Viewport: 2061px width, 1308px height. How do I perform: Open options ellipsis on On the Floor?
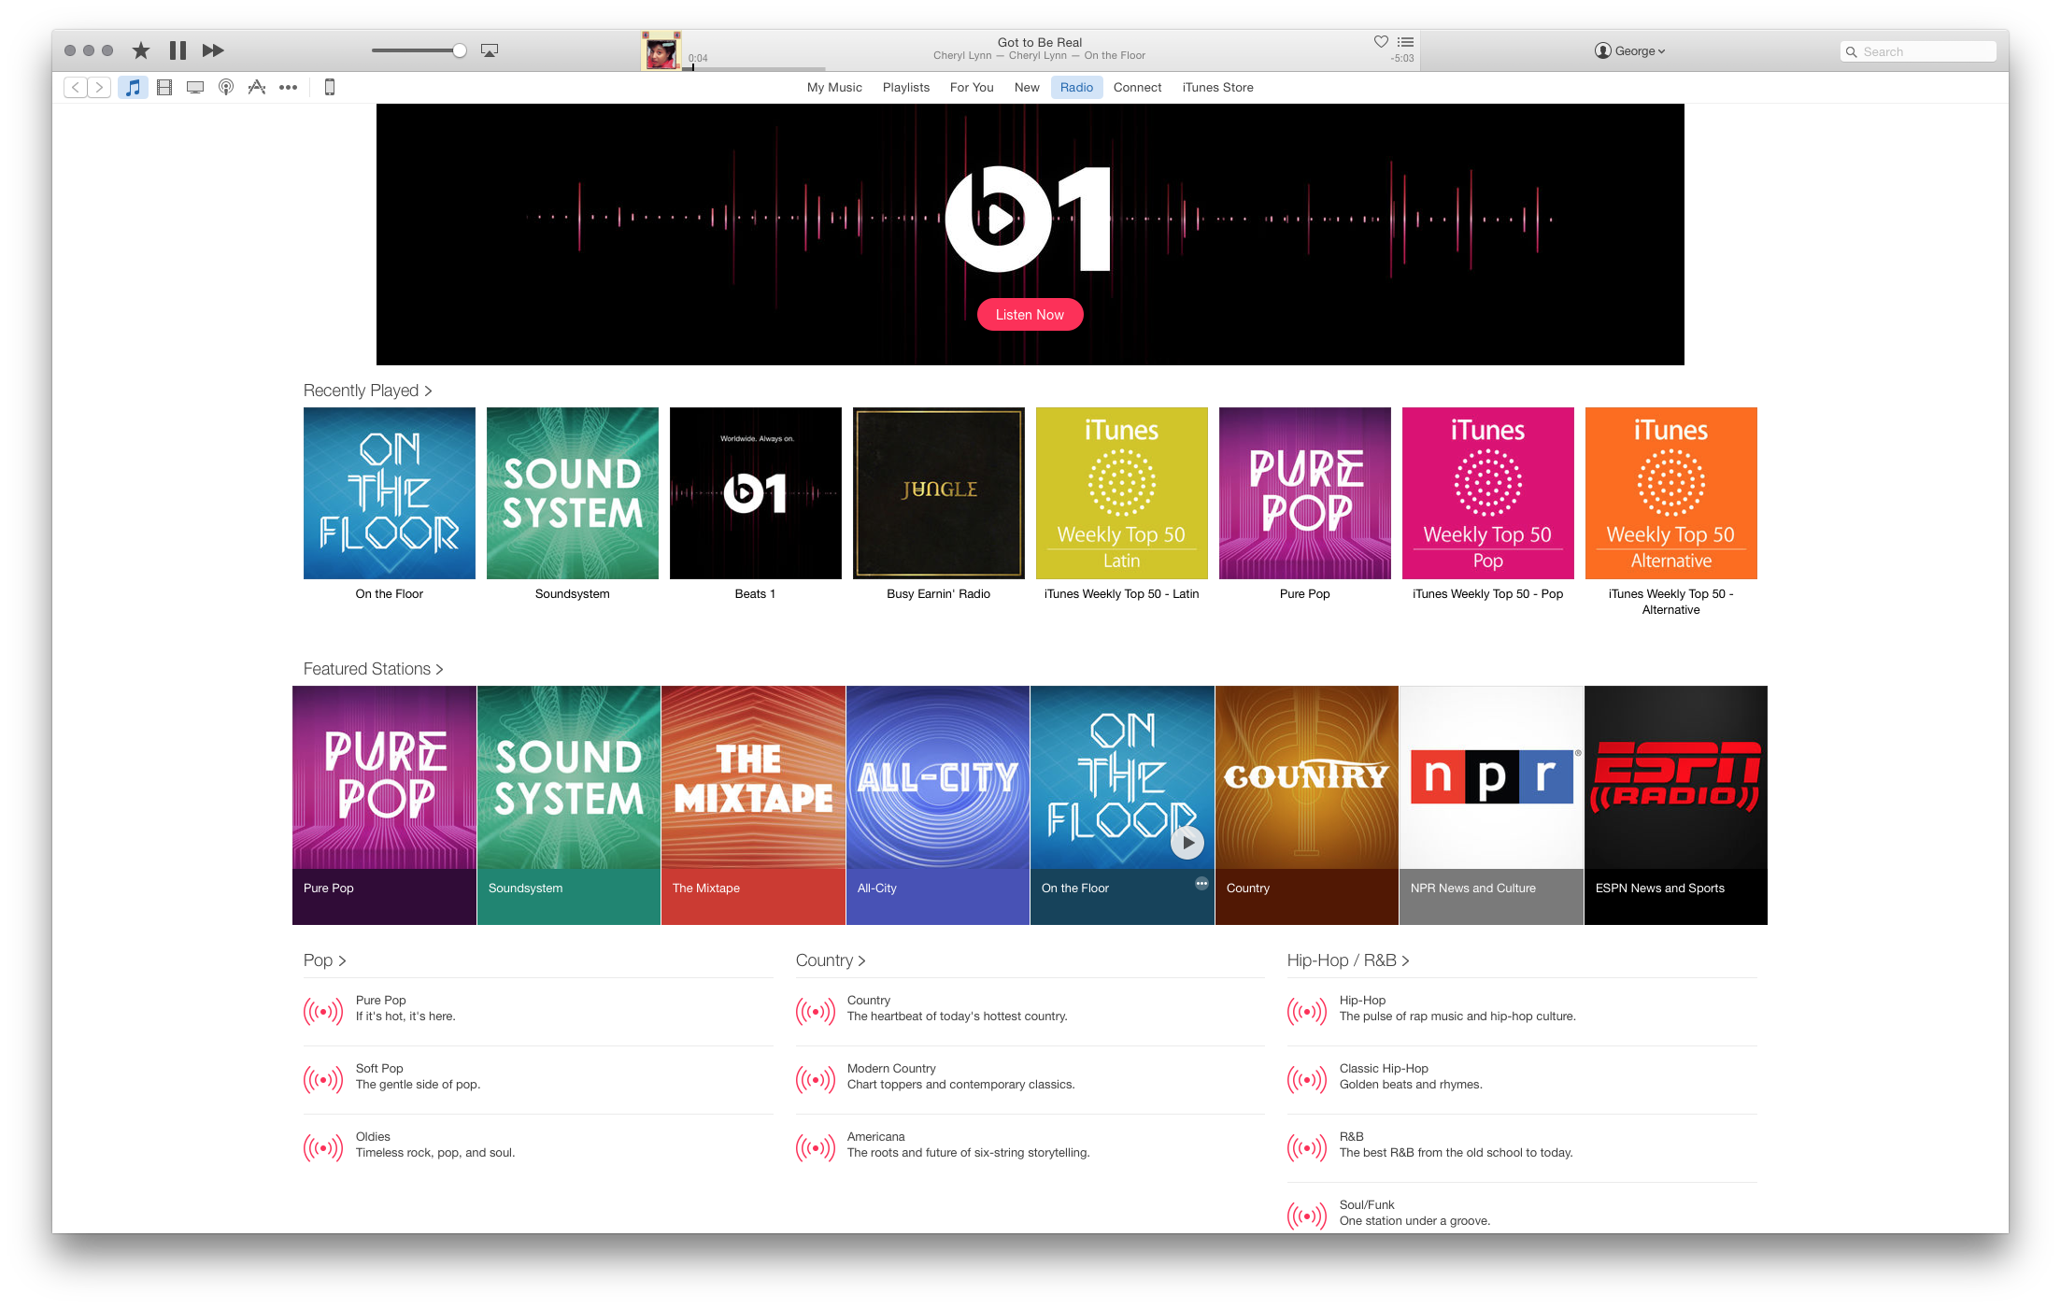[1201, 883]
